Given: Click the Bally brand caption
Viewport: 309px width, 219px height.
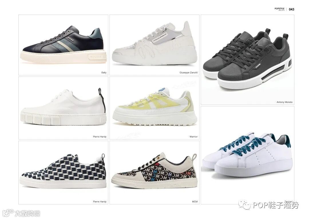Looking at the screenshot, I should click(104, 73).
